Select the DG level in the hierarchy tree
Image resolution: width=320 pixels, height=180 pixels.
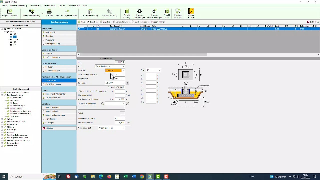pyautogui.click(x=15, y=42)
